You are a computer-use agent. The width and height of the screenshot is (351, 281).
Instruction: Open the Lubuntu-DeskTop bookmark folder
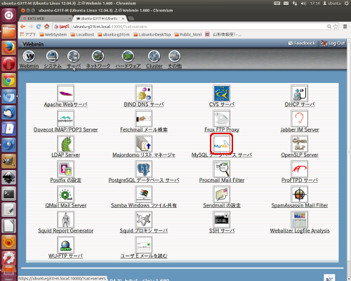click(x=152, y=34)
